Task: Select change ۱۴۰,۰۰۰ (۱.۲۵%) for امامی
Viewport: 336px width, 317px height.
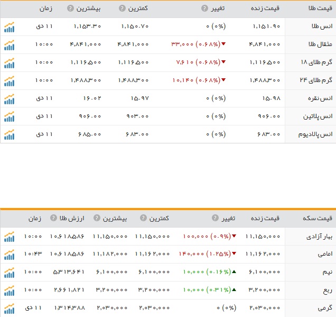Action: pyautogui.click(x=208, y=254)
